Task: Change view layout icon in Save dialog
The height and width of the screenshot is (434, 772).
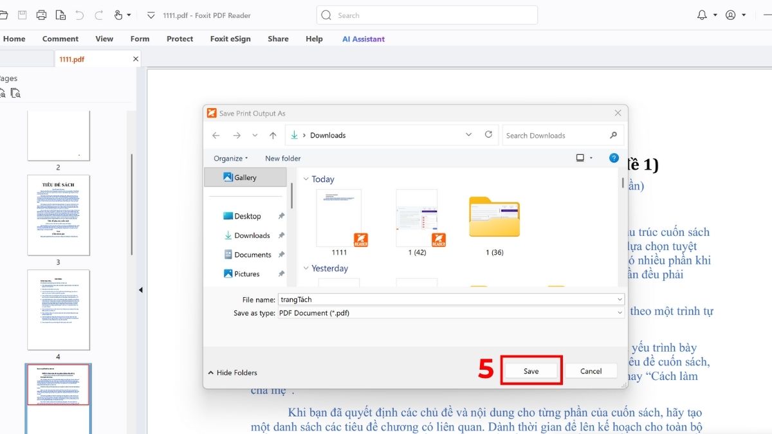Action: tap(580, 158)
